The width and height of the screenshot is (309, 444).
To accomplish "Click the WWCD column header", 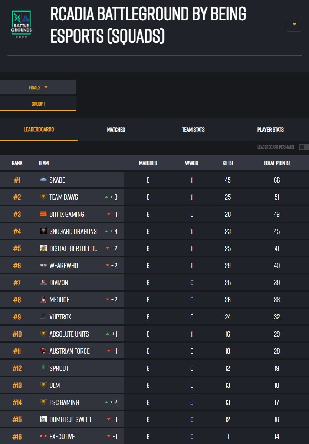I will pyautogui.click(x=191, y=163).
